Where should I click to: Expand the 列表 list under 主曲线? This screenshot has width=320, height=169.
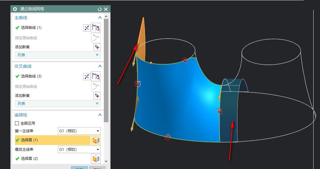point(58,55)
